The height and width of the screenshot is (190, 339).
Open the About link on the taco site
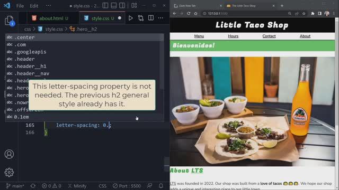(x=305, y=36)
